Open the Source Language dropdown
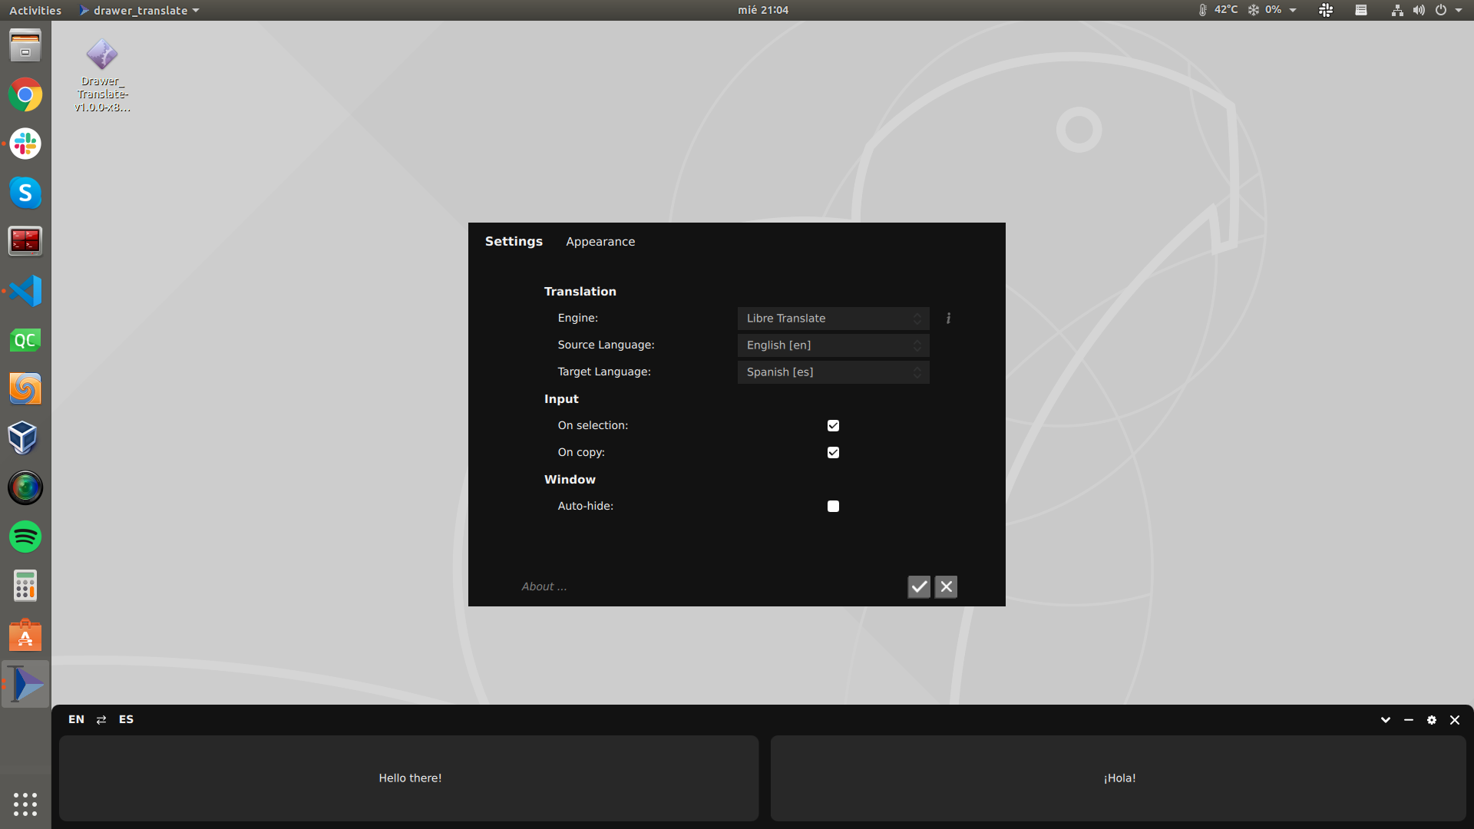1474x829 pixels. click(x=833, y=345)
